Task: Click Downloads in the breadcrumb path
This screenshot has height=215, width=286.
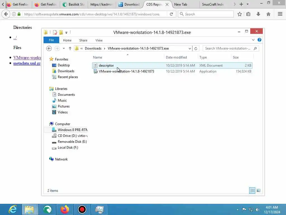Action: (93, 48)
